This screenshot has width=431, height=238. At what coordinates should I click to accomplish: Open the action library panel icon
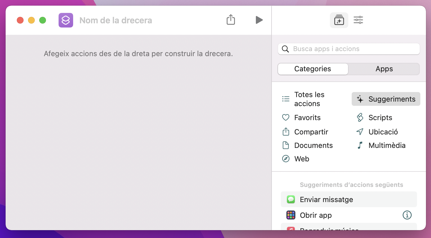[x=339, y=20]
